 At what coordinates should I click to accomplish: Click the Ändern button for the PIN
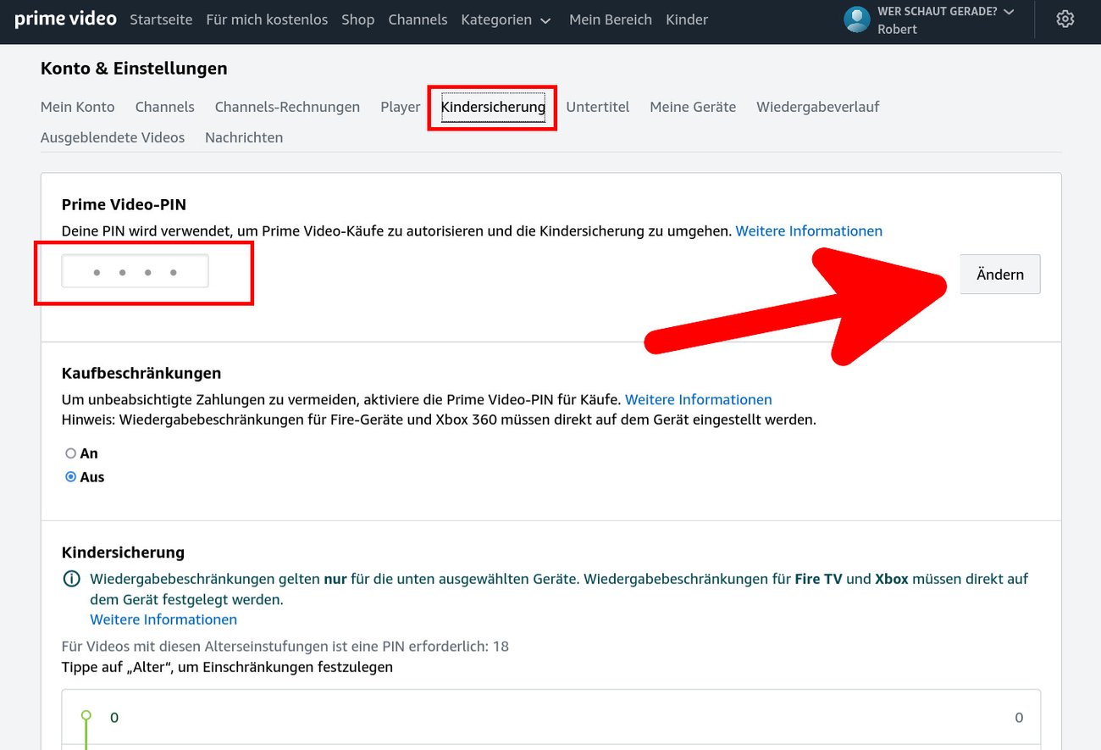999,275
